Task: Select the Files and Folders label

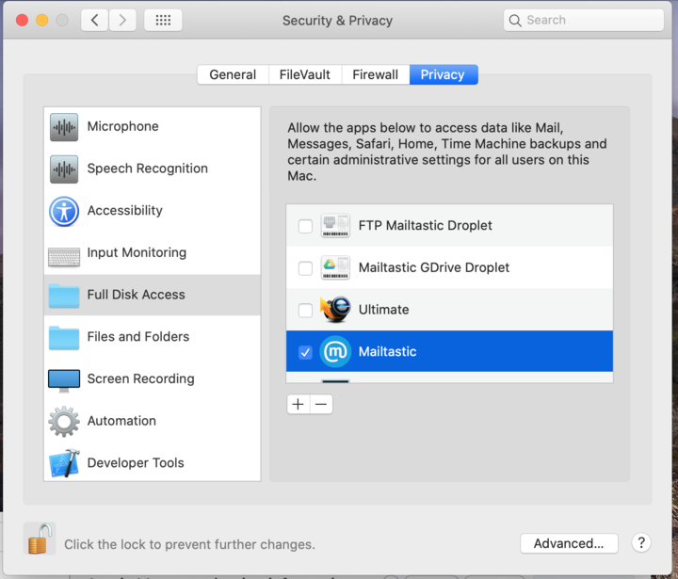Action: pyautogui.click(x=137, y=336)
